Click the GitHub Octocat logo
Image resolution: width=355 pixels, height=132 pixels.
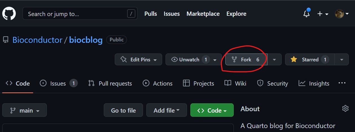tap(9, 14)
